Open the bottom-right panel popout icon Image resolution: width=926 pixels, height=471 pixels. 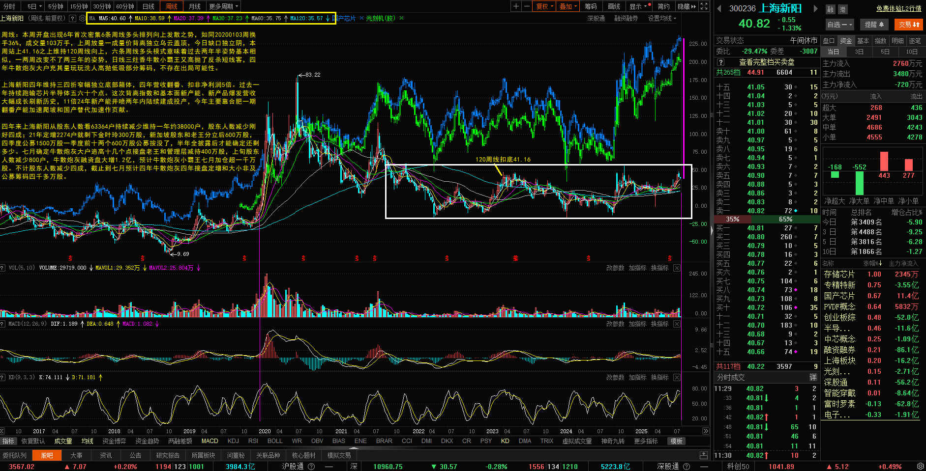(x=704, y=455)
